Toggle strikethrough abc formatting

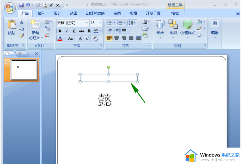click(x=82, y=31)
